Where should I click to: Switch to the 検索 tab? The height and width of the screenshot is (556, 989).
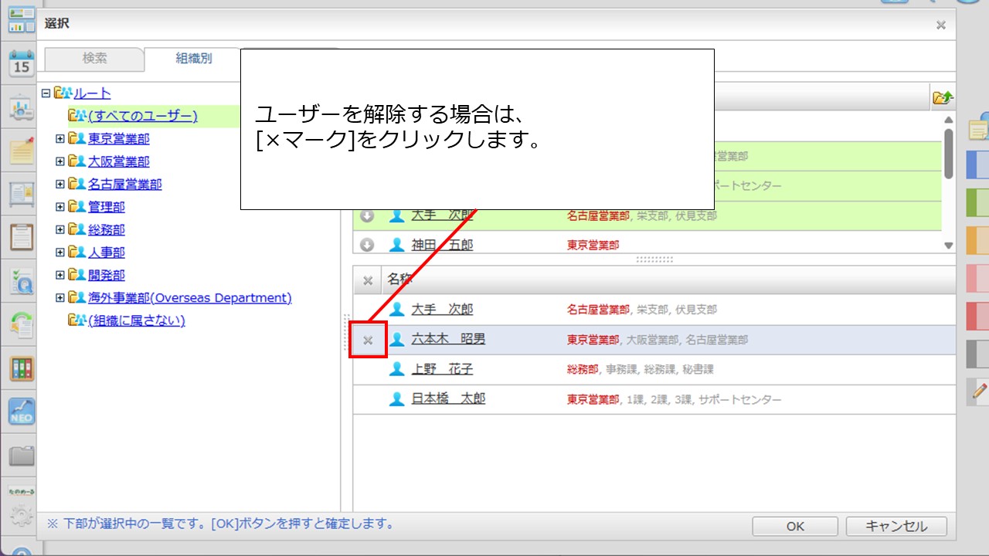pos(95,59)
